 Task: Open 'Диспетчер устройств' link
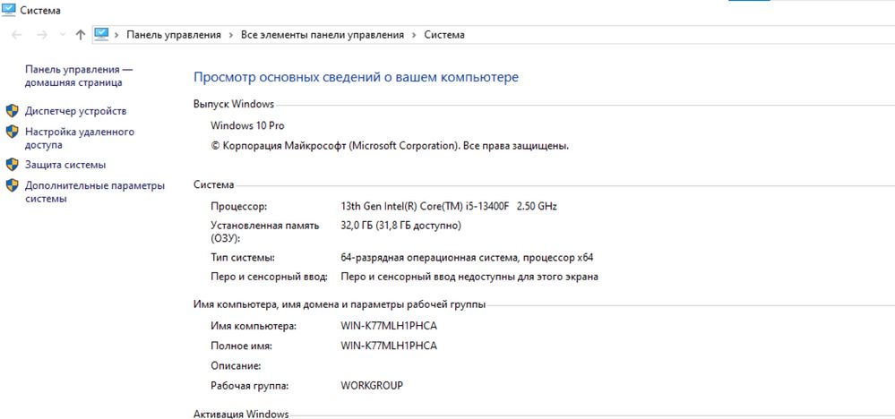point(76,111)
